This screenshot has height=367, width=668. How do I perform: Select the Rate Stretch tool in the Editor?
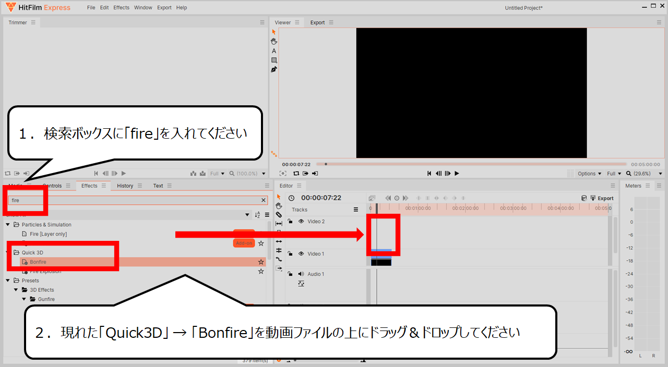279,259
